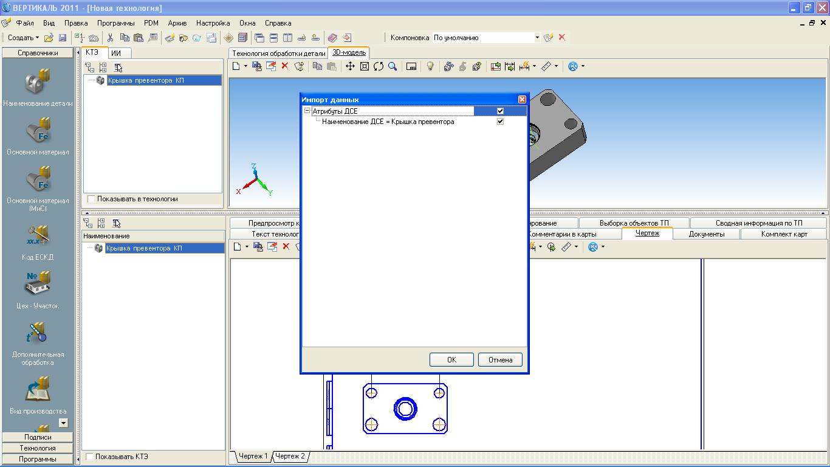Cut selection with the scissors icon
The width and height of the screenshot is (830, 467).
point(110,38)
